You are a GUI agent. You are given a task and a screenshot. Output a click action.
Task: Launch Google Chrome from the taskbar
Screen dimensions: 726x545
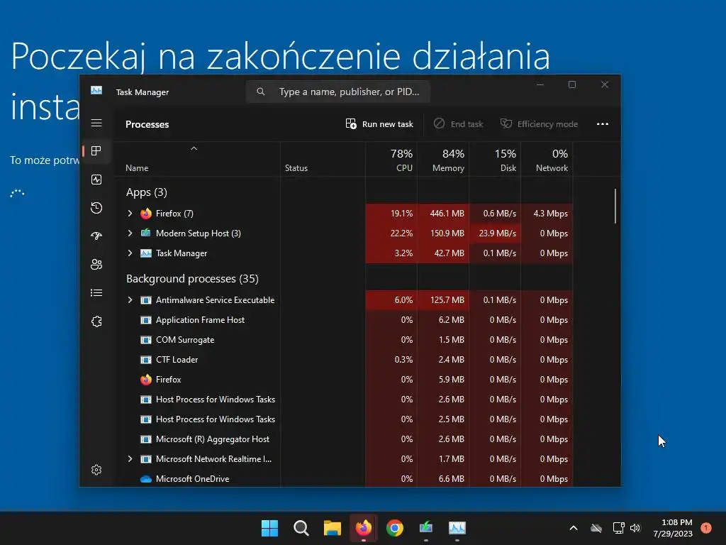394,528
